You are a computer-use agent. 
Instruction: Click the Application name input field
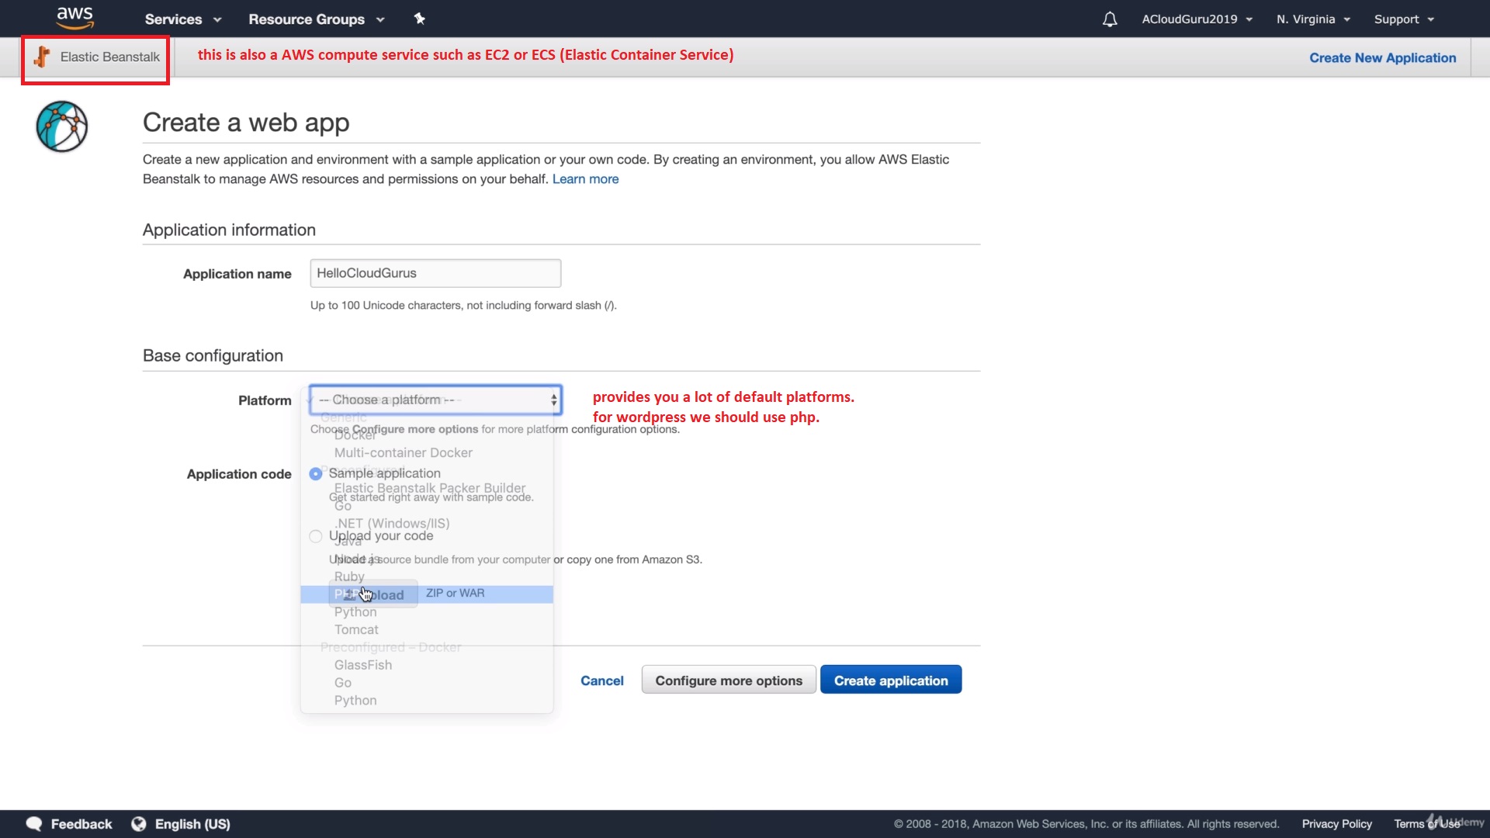click(x=435, y=273)
